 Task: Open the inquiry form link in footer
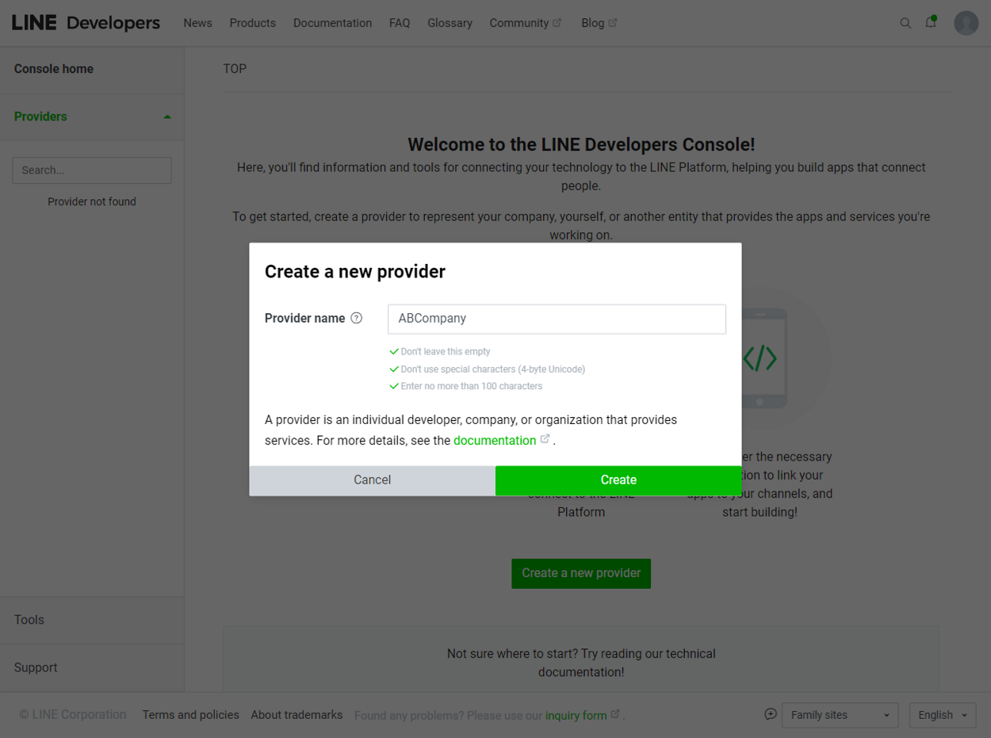(x=576, y=715)
